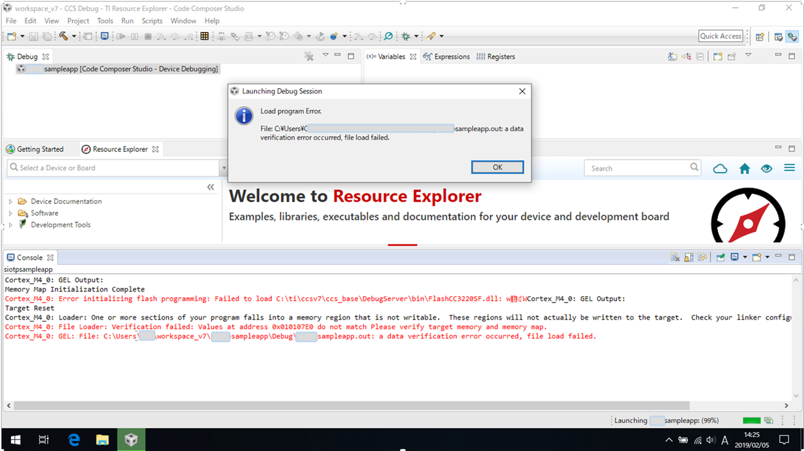The width and height of the screenshot is (804, 451).
Task: Open the Run menu
Action: (127, 21)
